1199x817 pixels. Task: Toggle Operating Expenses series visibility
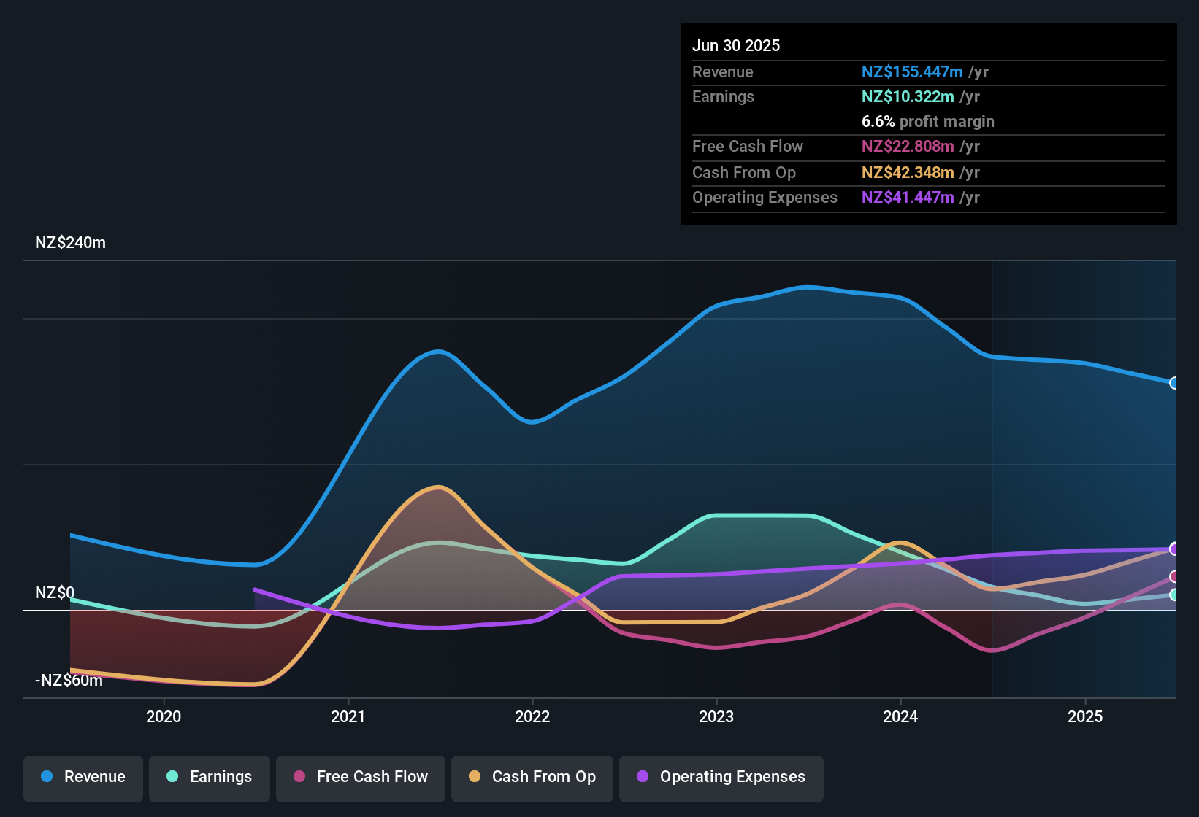point(721,778)
